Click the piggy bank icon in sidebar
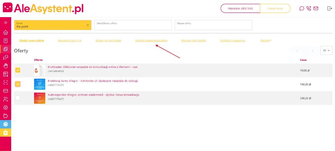This screenshot has height=151, width=335. [x=5, y=115]
